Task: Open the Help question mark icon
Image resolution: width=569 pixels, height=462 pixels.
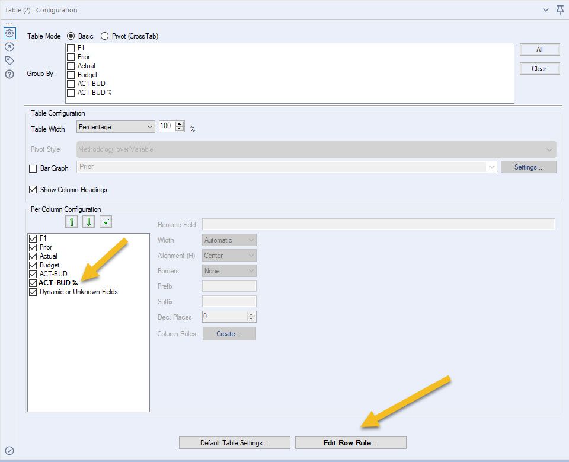Action: tap(9, 74)
